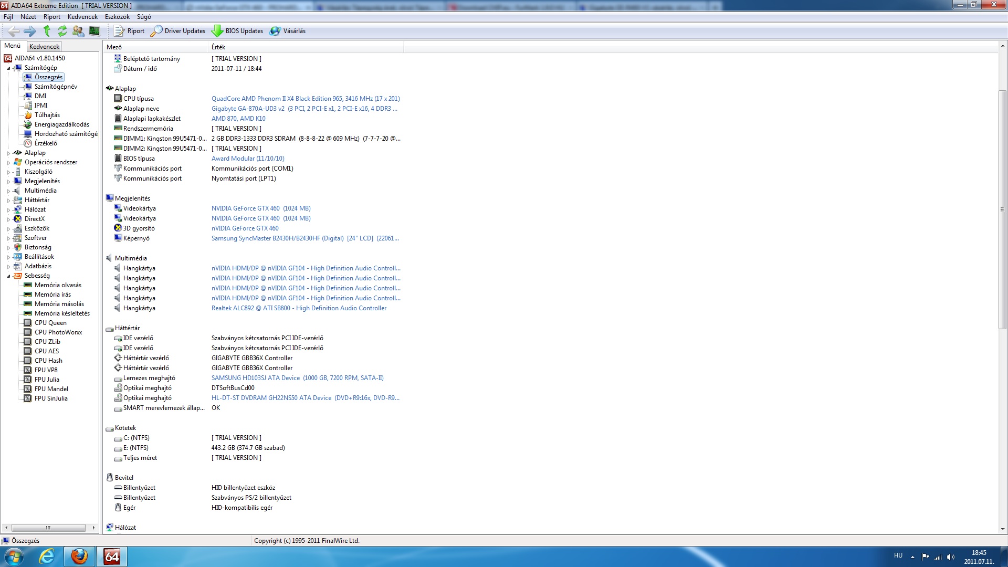The height and width of the screenshot is (567, 1008).
Task: Collapse the Számítógép tree node
Action: [8, 68]
